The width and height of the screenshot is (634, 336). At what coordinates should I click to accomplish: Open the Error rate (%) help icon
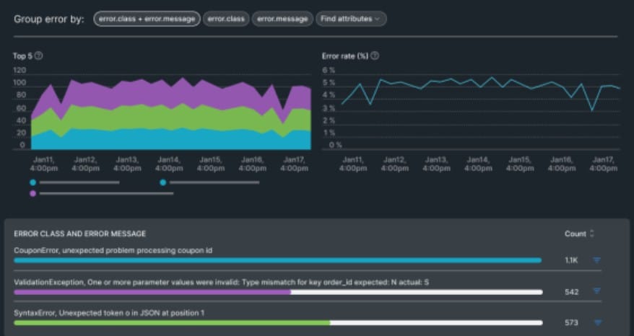(375, 56)
